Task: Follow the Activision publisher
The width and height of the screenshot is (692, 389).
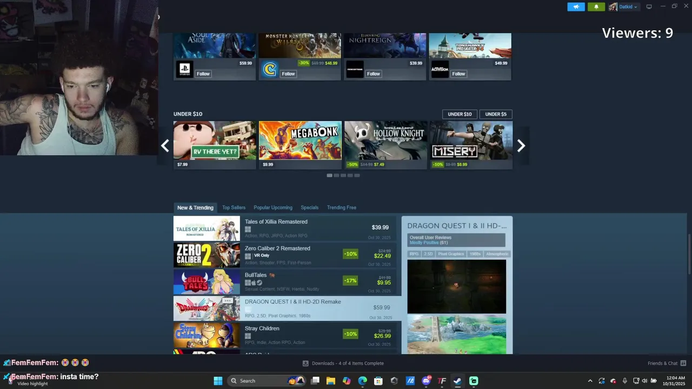Action: tap(459, 73)
